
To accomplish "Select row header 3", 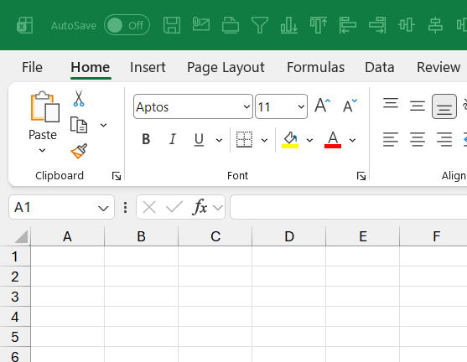I will 15,297.
